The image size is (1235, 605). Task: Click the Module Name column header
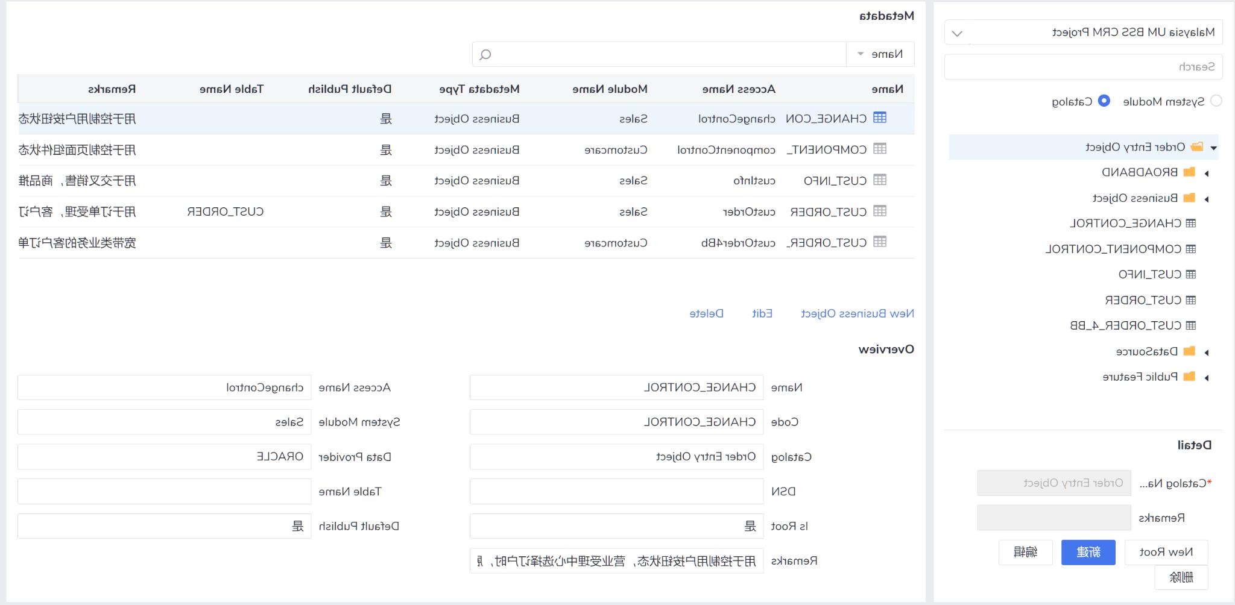click(x=610, y=89)
